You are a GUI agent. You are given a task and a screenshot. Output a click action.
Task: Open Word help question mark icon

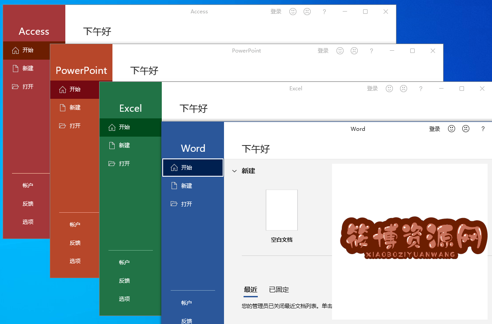click(x=483, y=129)
